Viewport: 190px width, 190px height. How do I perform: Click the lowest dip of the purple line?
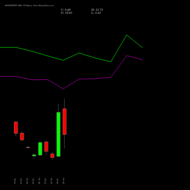(x=63, y=89)
